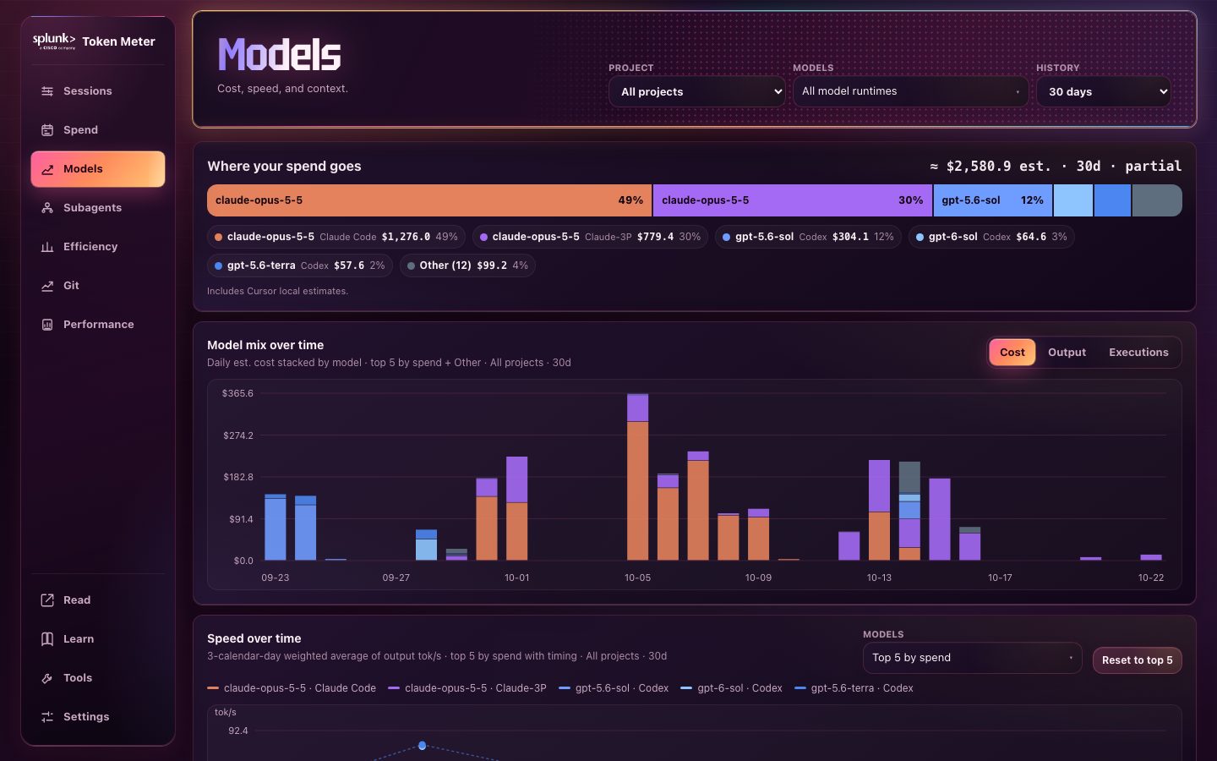Click the Models chart icon
This screenshot has height=761, width=1217.
tap(47, 169)
